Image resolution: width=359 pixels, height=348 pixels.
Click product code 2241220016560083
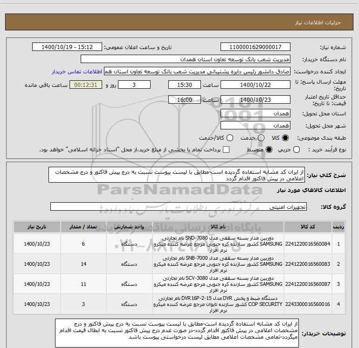point(308,264)
